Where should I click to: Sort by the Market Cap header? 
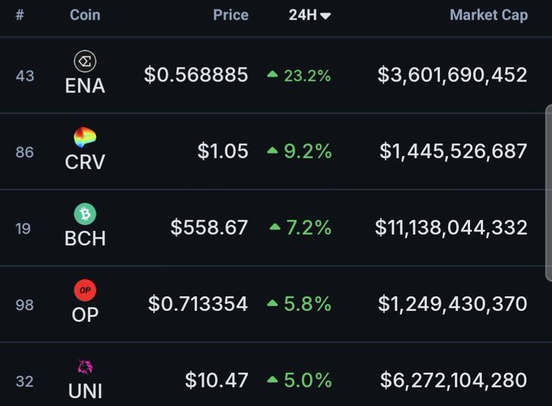489,15
